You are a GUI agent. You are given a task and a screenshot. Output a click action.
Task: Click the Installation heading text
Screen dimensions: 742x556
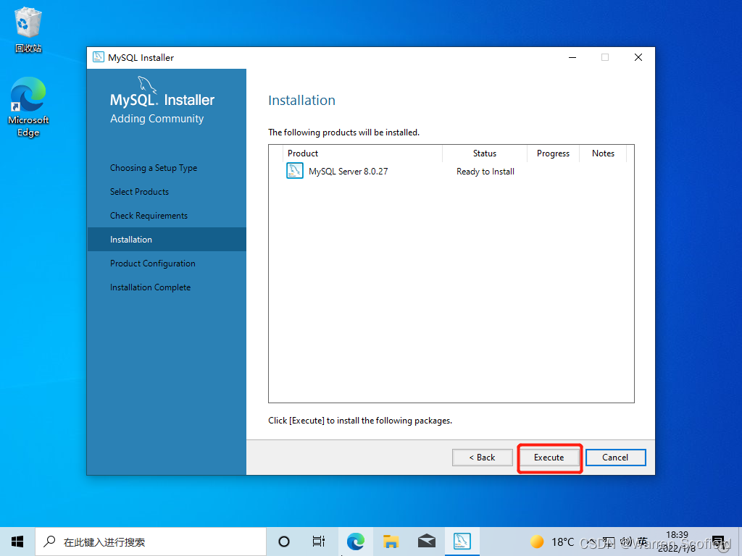[301, 100]
